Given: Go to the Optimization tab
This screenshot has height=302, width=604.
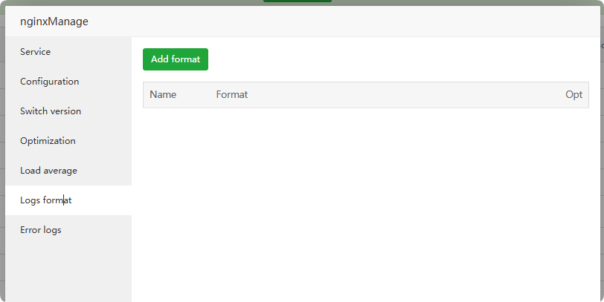Looking at the screenshot, I should pos(68,141).
